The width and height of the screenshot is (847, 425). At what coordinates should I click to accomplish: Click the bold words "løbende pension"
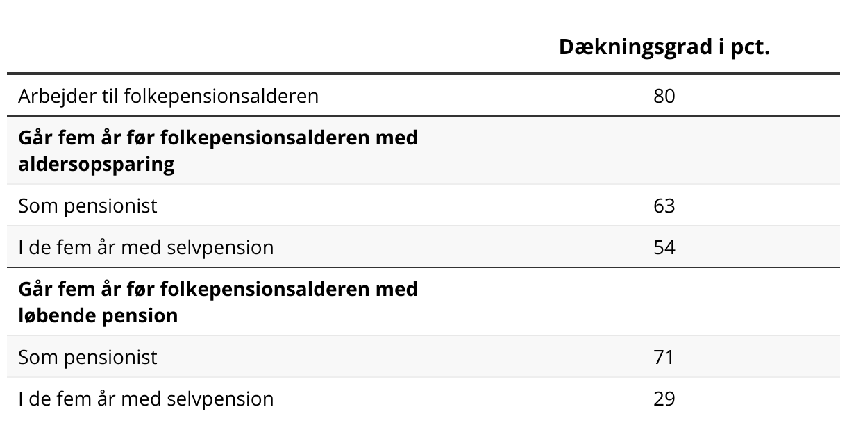[x=98, y=316]
